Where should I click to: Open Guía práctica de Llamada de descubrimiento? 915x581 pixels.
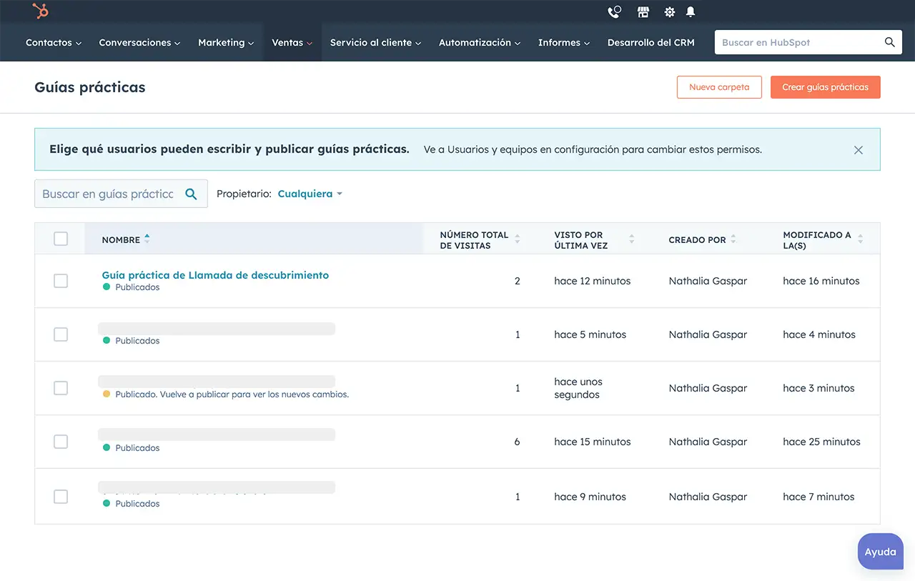pos(215,275)
